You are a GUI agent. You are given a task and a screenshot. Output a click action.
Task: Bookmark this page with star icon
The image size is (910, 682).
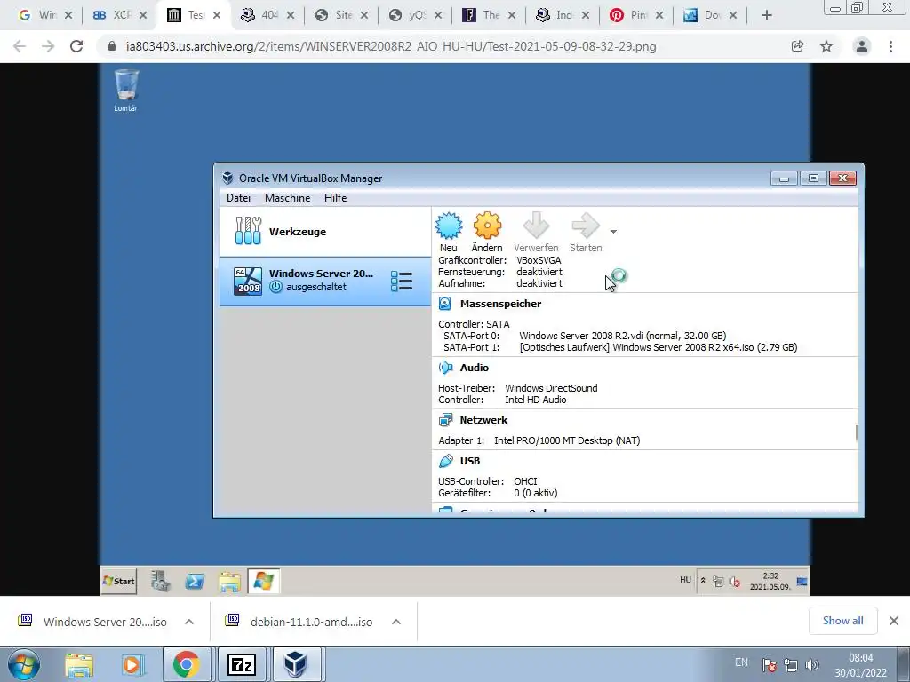pos(826,46)
